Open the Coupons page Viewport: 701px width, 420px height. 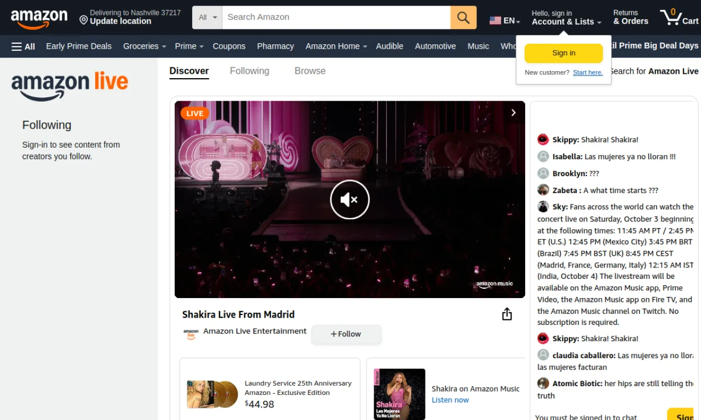(x=229, y=46)
